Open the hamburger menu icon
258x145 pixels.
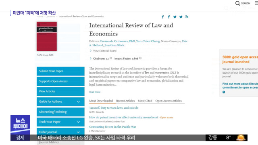click(x=256, y=3)
